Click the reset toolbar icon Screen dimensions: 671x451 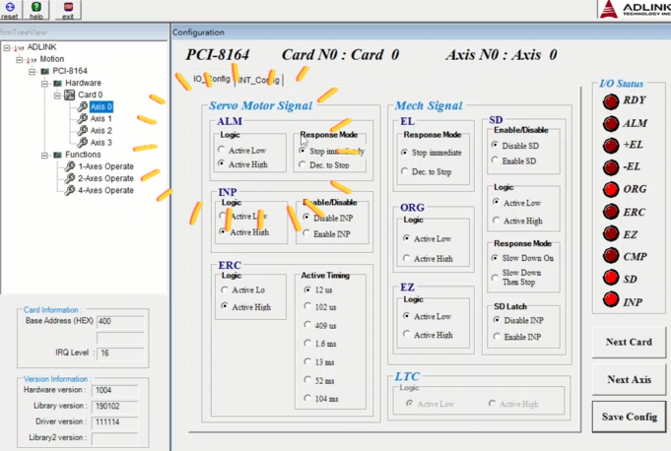tap(9, 7)
